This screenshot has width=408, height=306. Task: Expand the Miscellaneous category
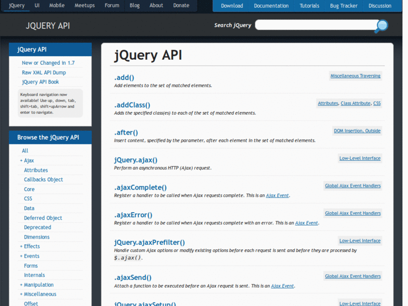tap(21, 294)
